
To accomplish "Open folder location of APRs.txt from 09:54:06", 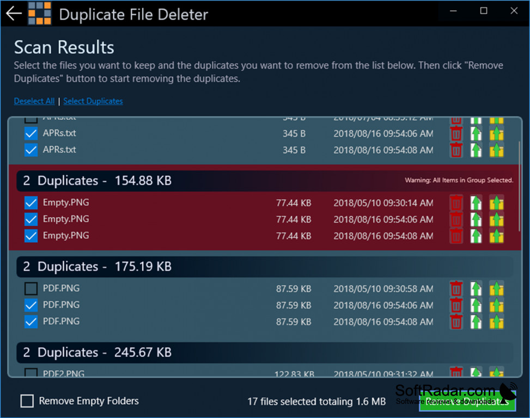I will pos(496,133).
